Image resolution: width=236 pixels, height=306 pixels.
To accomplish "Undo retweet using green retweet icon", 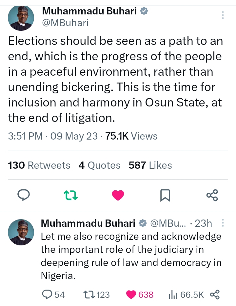I will point(70,195).
